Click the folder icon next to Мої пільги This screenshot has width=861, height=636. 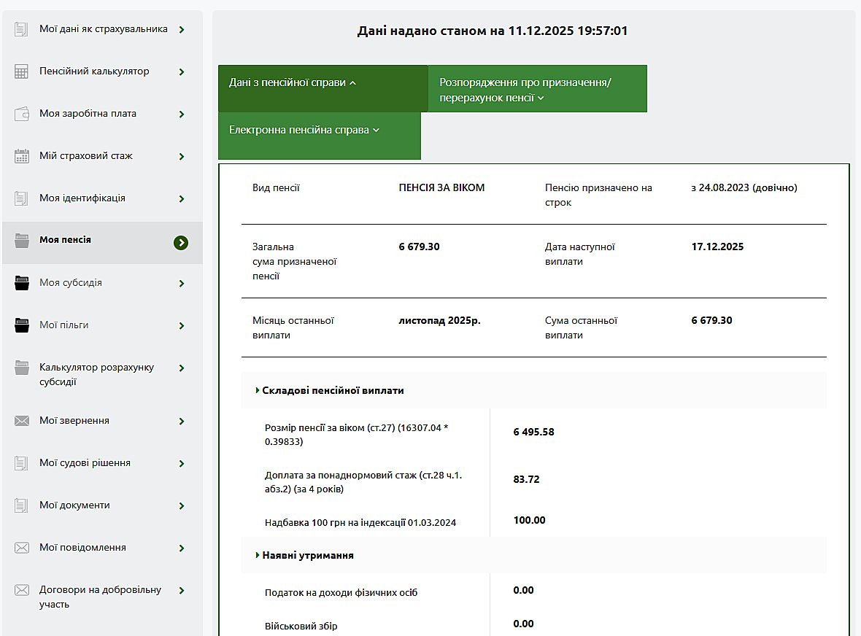coord(22,325)
